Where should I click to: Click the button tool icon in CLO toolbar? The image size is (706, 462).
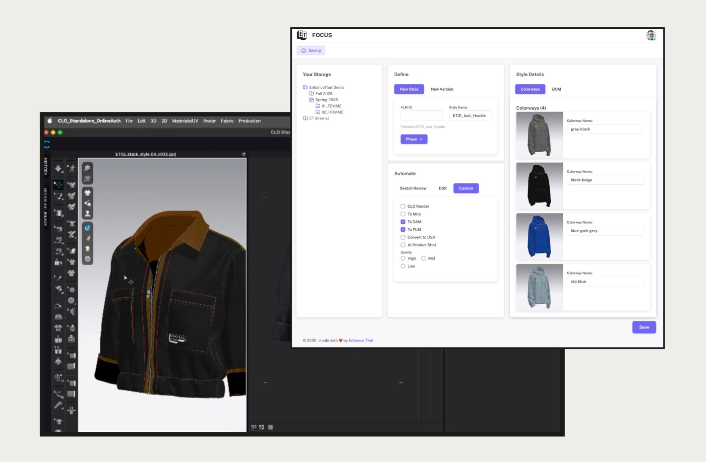tap(71, 290)
